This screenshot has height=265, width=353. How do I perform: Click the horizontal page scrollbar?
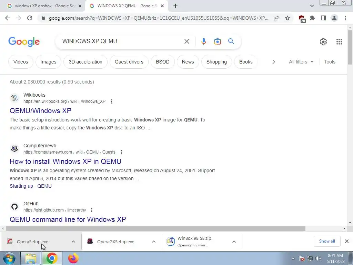[155, 228]
